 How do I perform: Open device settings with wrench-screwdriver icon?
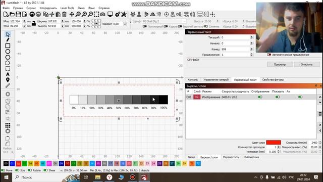point(124,14)
